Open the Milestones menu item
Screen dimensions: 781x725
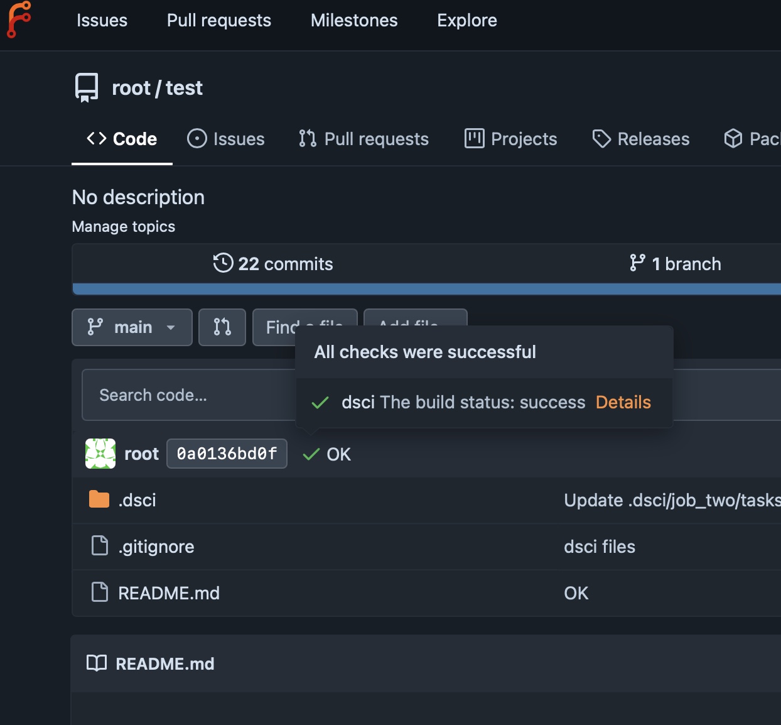[353, 20]
